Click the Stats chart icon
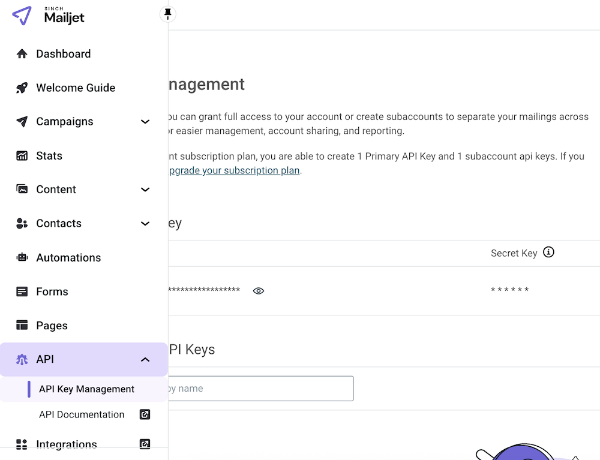The height and width of the screenshot is (460, 600). click(x=22, y=156)
